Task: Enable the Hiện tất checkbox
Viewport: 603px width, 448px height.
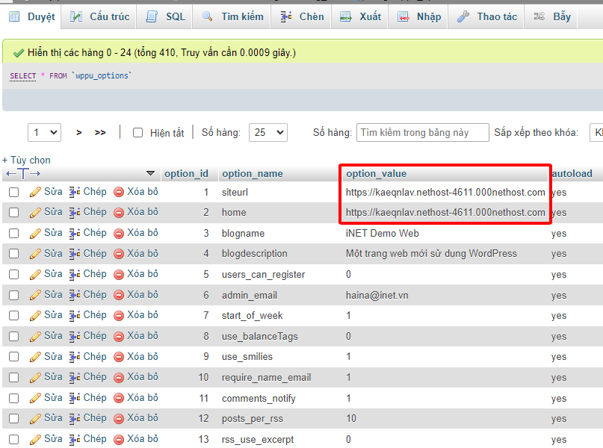Action: pyautogui.click(x=137, y=133)
